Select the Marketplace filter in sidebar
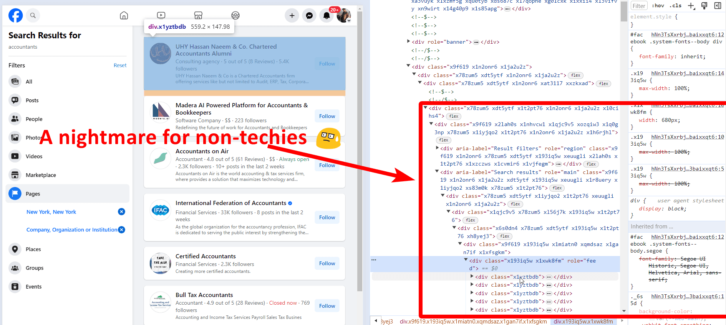This screenshot has width=726, height=325. click(68, 175)
